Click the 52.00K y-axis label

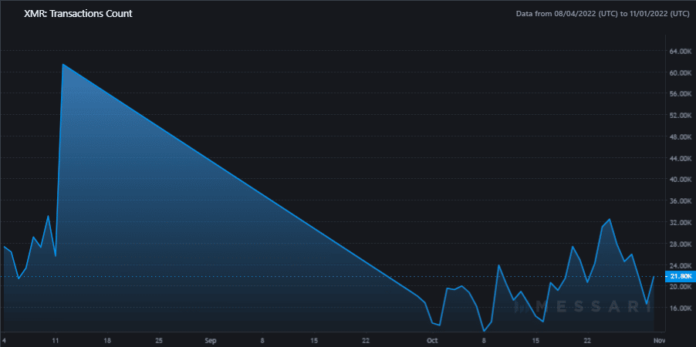(x=680, y=116)
